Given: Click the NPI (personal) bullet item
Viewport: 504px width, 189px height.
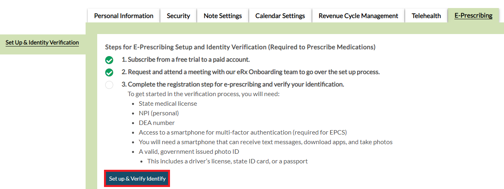Looking at the screenshot, I should 158,113.
